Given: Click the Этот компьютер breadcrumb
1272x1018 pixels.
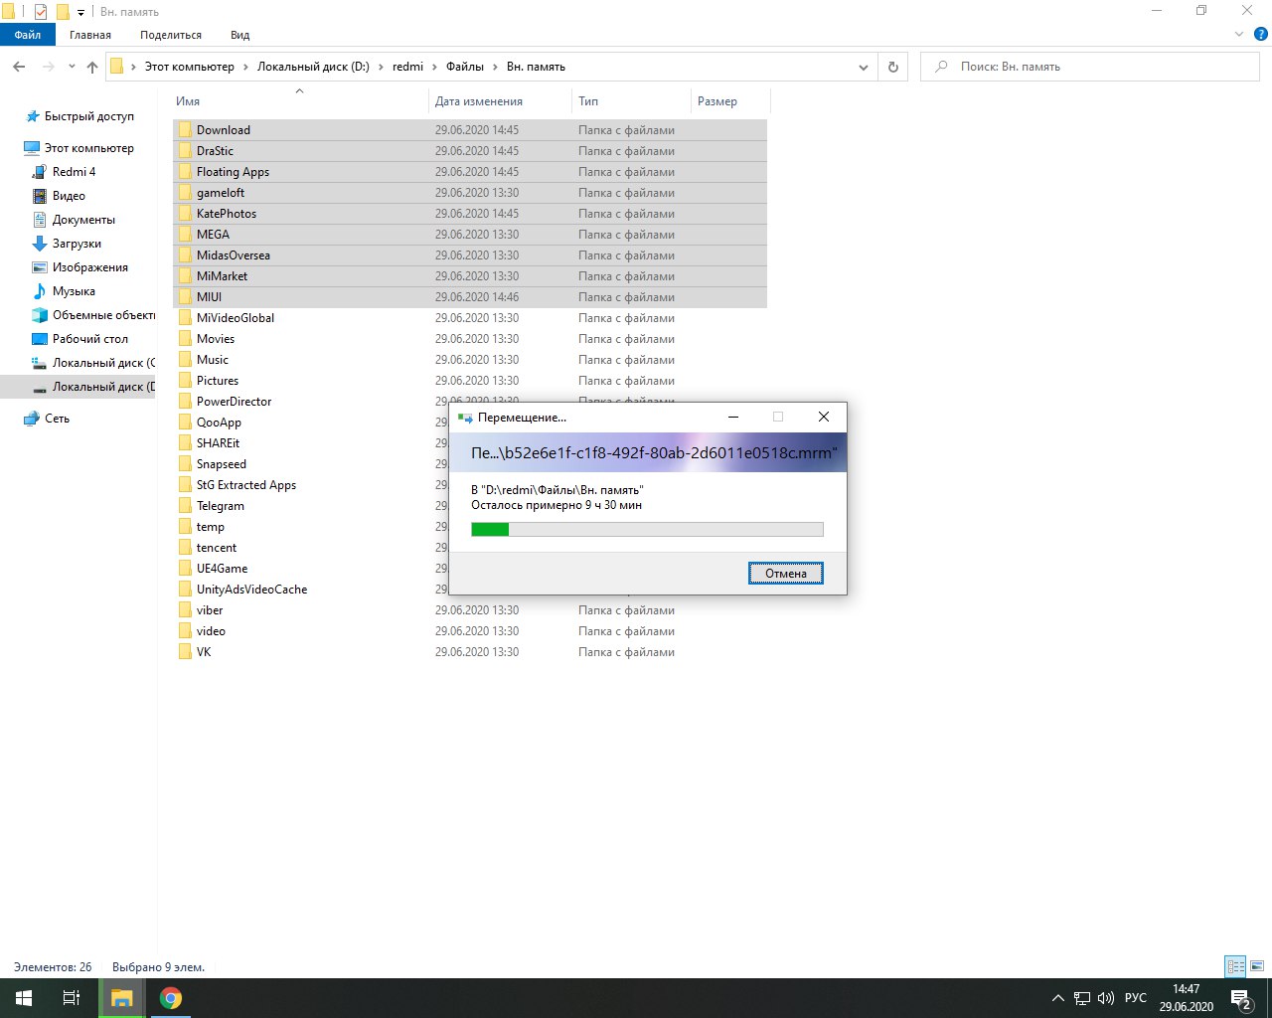Looking at the screenshot, I should click(x=190, y=67).
